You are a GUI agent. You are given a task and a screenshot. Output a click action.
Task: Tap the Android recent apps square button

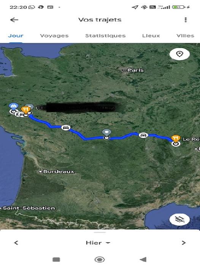point(56,259)
